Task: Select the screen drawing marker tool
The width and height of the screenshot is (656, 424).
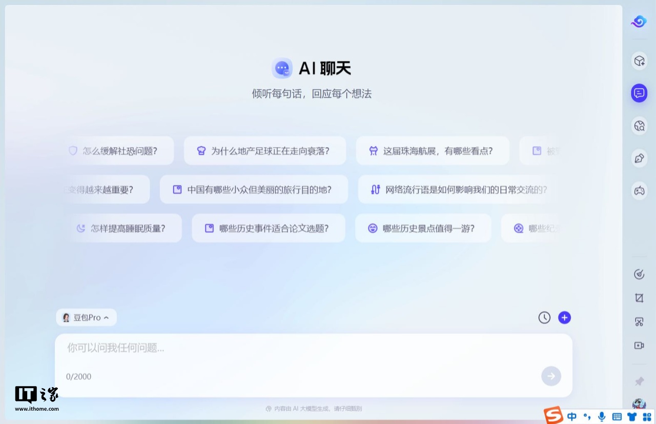Action: pos(639,274)
